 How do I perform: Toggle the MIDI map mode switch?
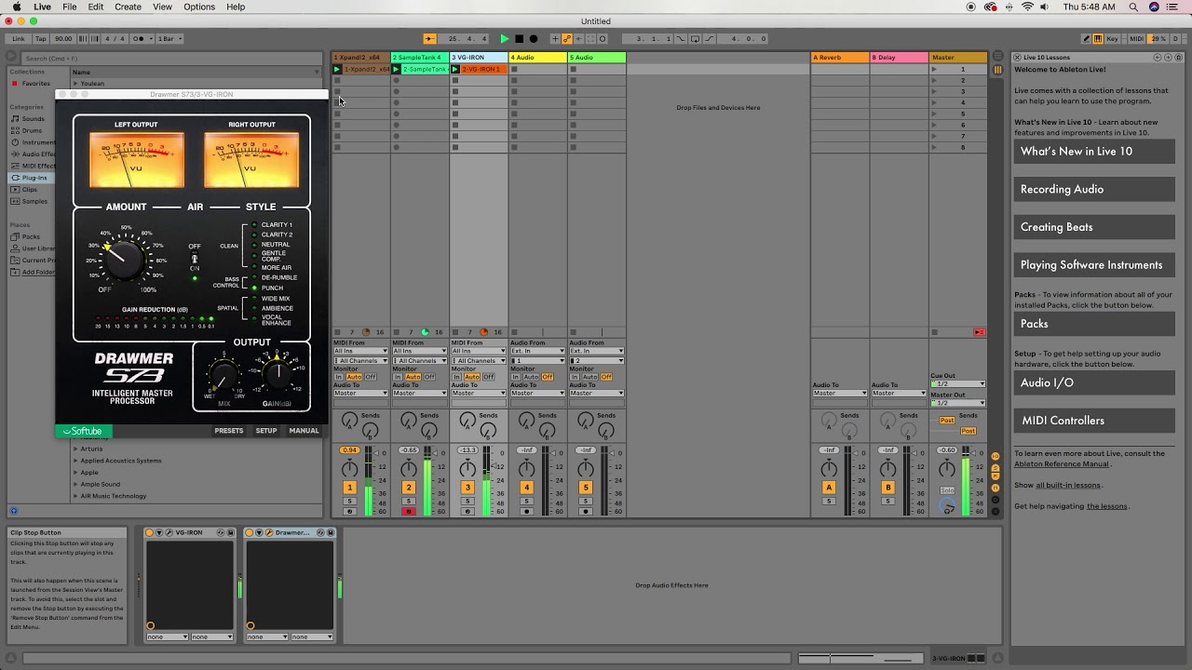pos(1136,38)
